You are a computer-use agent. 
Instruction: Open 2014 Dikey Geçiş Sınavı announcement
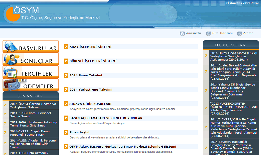[x=234, y=56]
